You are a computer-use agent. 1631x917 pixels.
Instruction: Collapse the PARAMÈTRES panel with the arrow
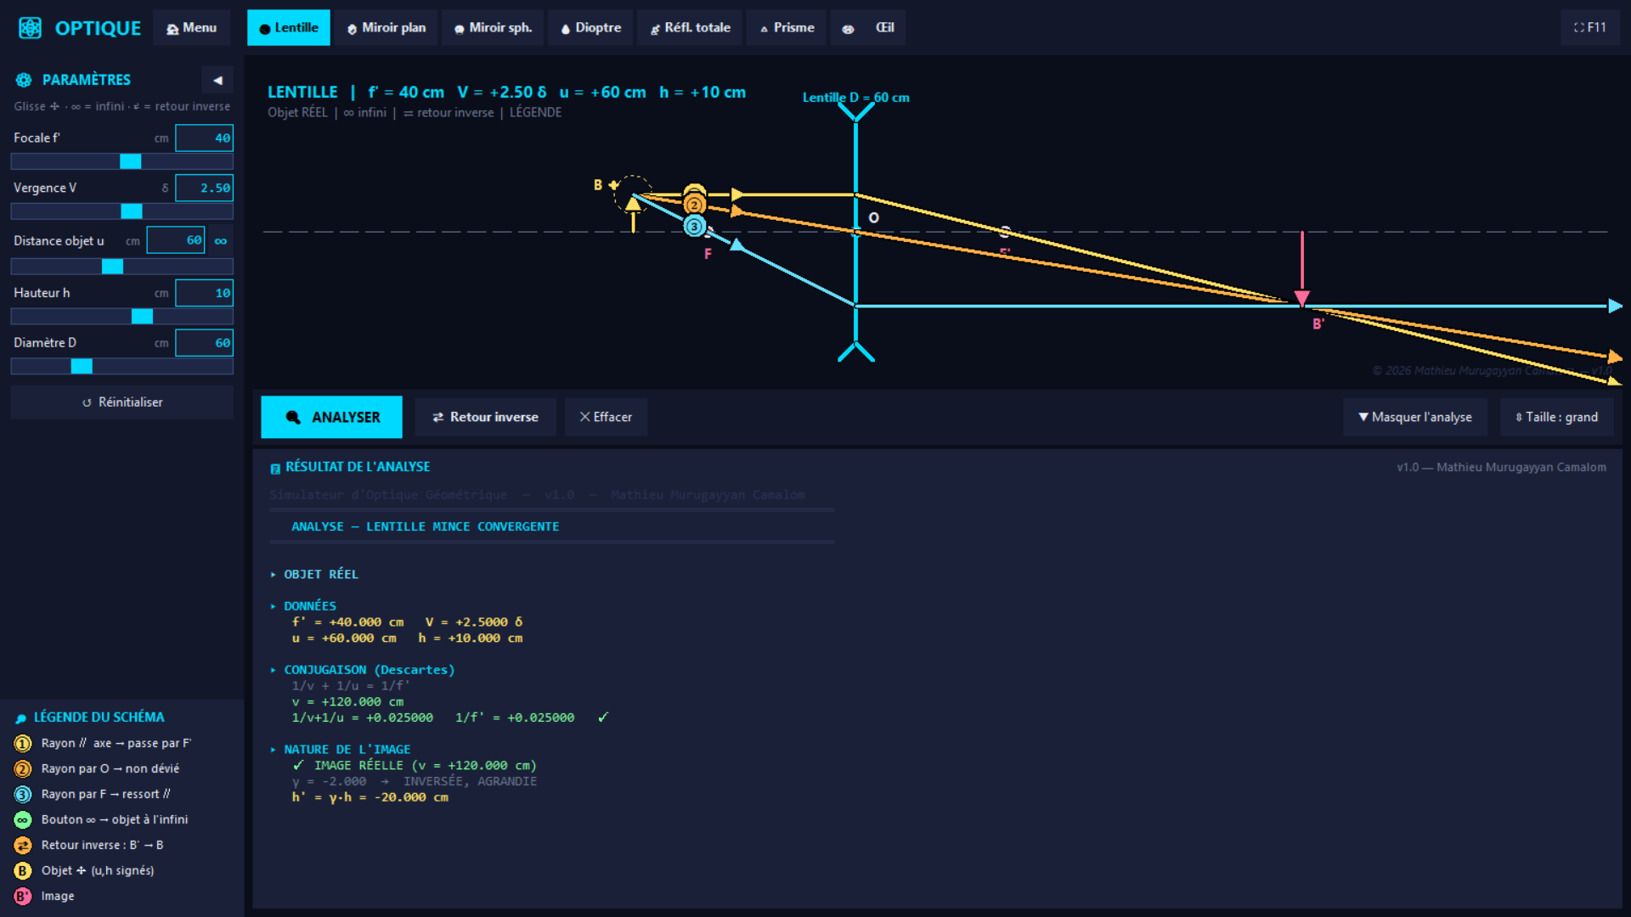[217, 80]
